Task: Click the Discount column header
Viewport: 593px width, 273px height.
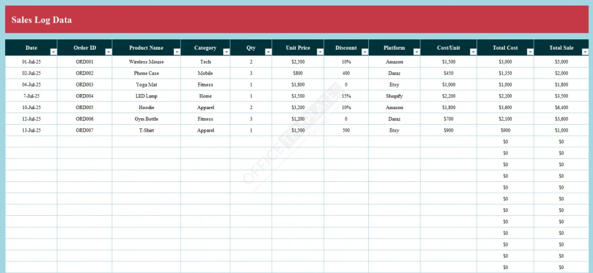Action: pyautogui.click(x=346, y=47)
